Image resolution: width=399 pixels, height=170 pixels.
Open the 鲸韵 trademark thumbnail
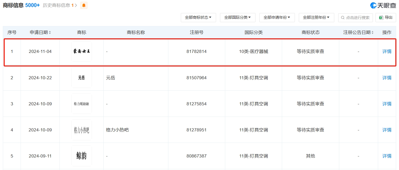[81, 156]
